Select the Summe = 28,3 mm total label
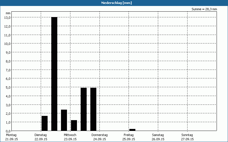The image size is (228, 142). [x=204, y=9]
